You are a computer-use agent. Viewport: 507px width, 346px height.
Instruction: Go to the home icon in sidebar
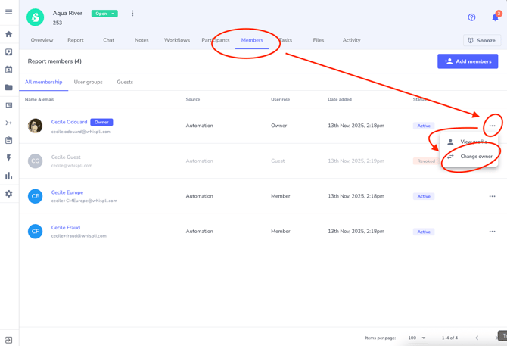coord(9,34)
